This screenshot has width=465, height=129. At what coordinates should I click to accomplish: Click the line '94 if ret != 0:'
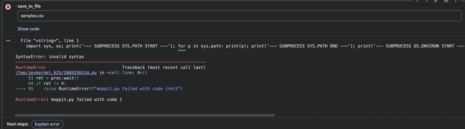coord(47,83)
